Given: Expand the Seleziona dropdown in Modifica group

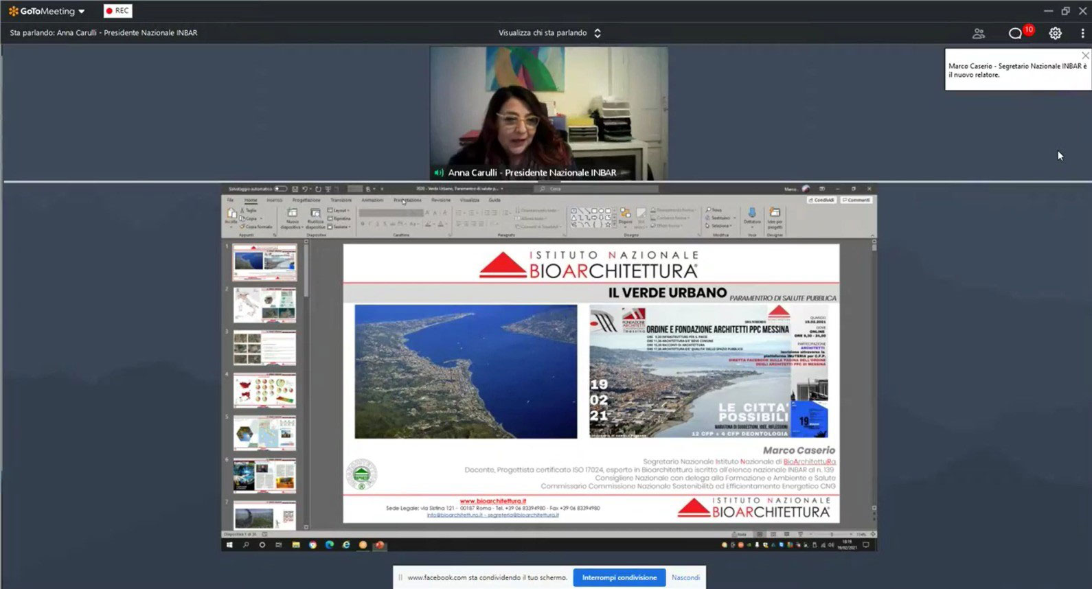Looking at the screenshot, I should pos(719,226).
